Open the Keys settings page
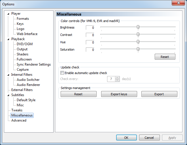The width and height of the screenshot is (187, 145). (x=20, y=24)
